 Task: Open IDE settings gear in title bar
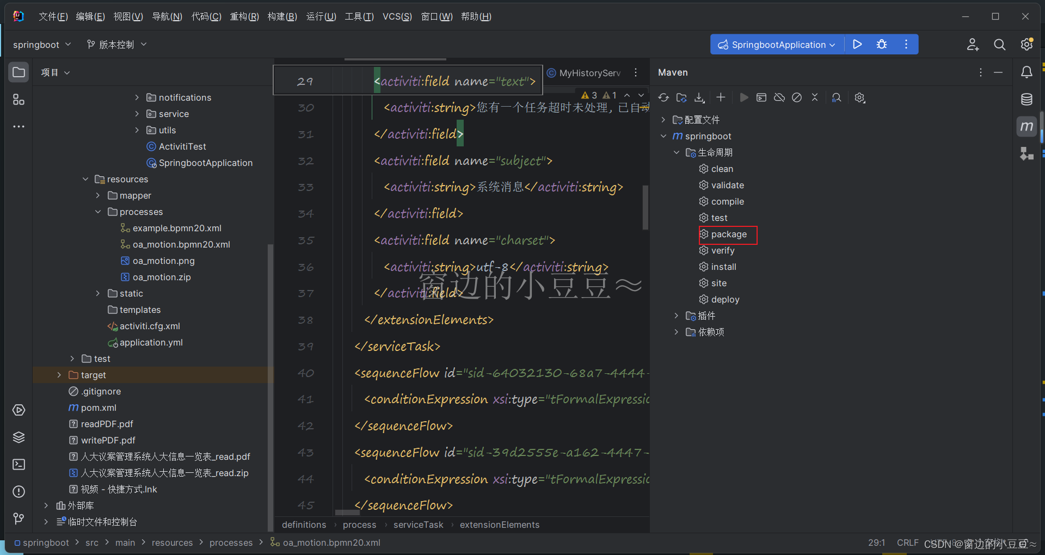(x=1026, y=45)
